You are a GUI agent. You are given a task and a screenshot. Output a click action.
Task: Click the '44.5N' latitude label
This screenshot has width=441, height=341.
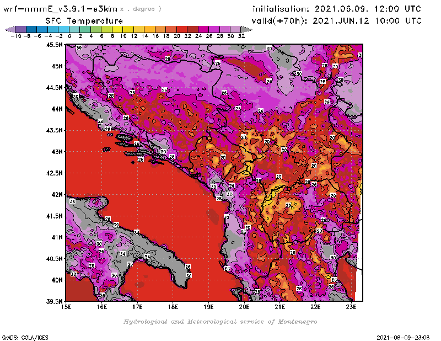(x=54, y=88)
